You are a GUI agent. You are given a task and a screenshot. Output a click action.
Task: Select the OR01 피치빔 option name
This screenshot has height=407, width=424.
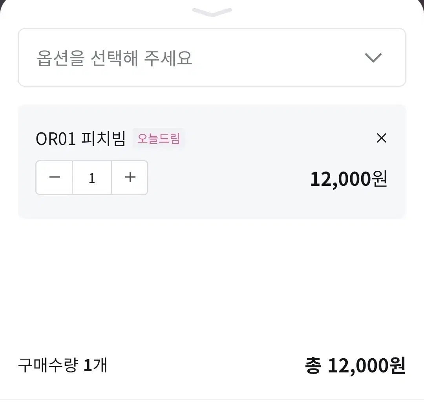80,139
